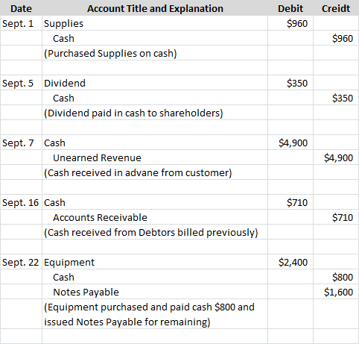
Task: Click the Cash received in advane explanation
Action: click(x=138, y=173)
